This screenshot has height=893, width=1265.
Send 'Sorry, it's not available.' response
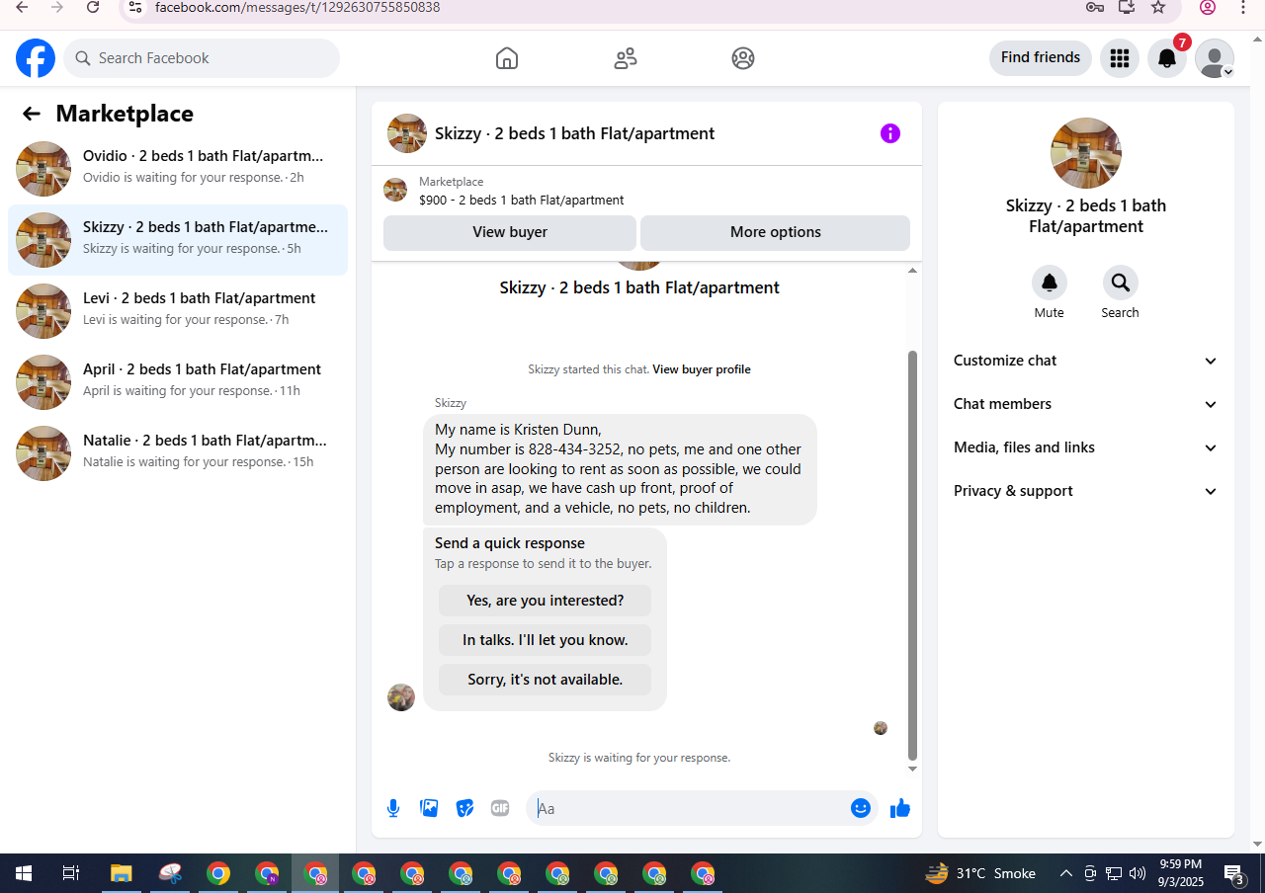pos(546,680)
